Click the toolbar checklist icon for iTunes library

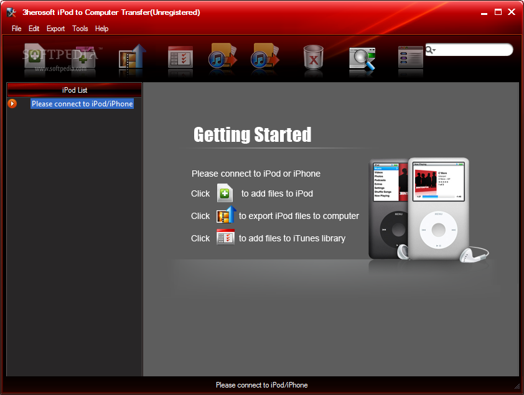[180, 57]
